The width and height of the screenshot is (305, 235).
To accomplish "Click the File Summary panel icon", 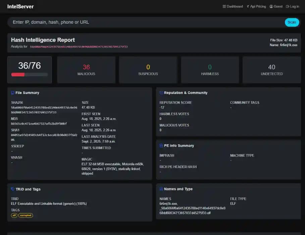I will 12,93.
